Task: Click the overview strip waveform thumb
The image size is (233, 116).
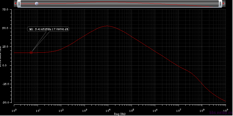Action: (x=120, y=4)
